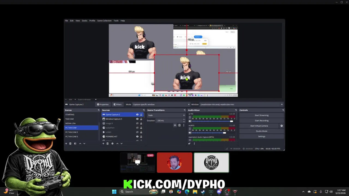Viewport: 349px width, 196px height.
Task: Open the Application Audio Capture three-dot menu
Action: click(x=190, y=140)
